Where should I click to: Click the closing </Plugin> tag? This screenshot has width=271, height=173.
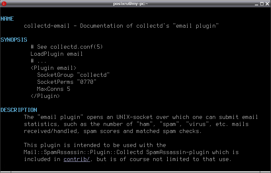[x=45, y=96]
